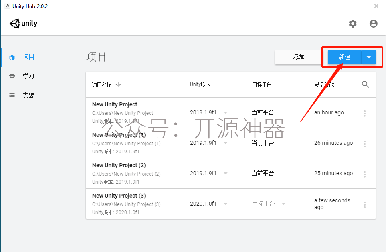Minimize the Unity Hub window
This screenshot has width=386, height=252.
(x=340, y=6)
